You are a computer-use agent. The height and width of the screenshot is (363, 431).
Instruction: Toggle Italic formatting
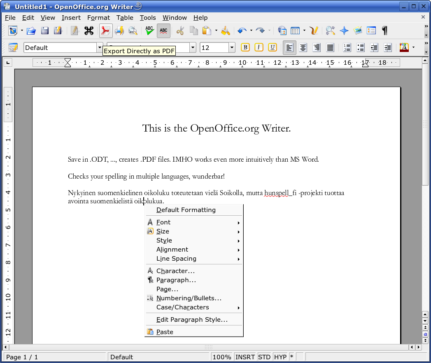(x=259, y=47)
